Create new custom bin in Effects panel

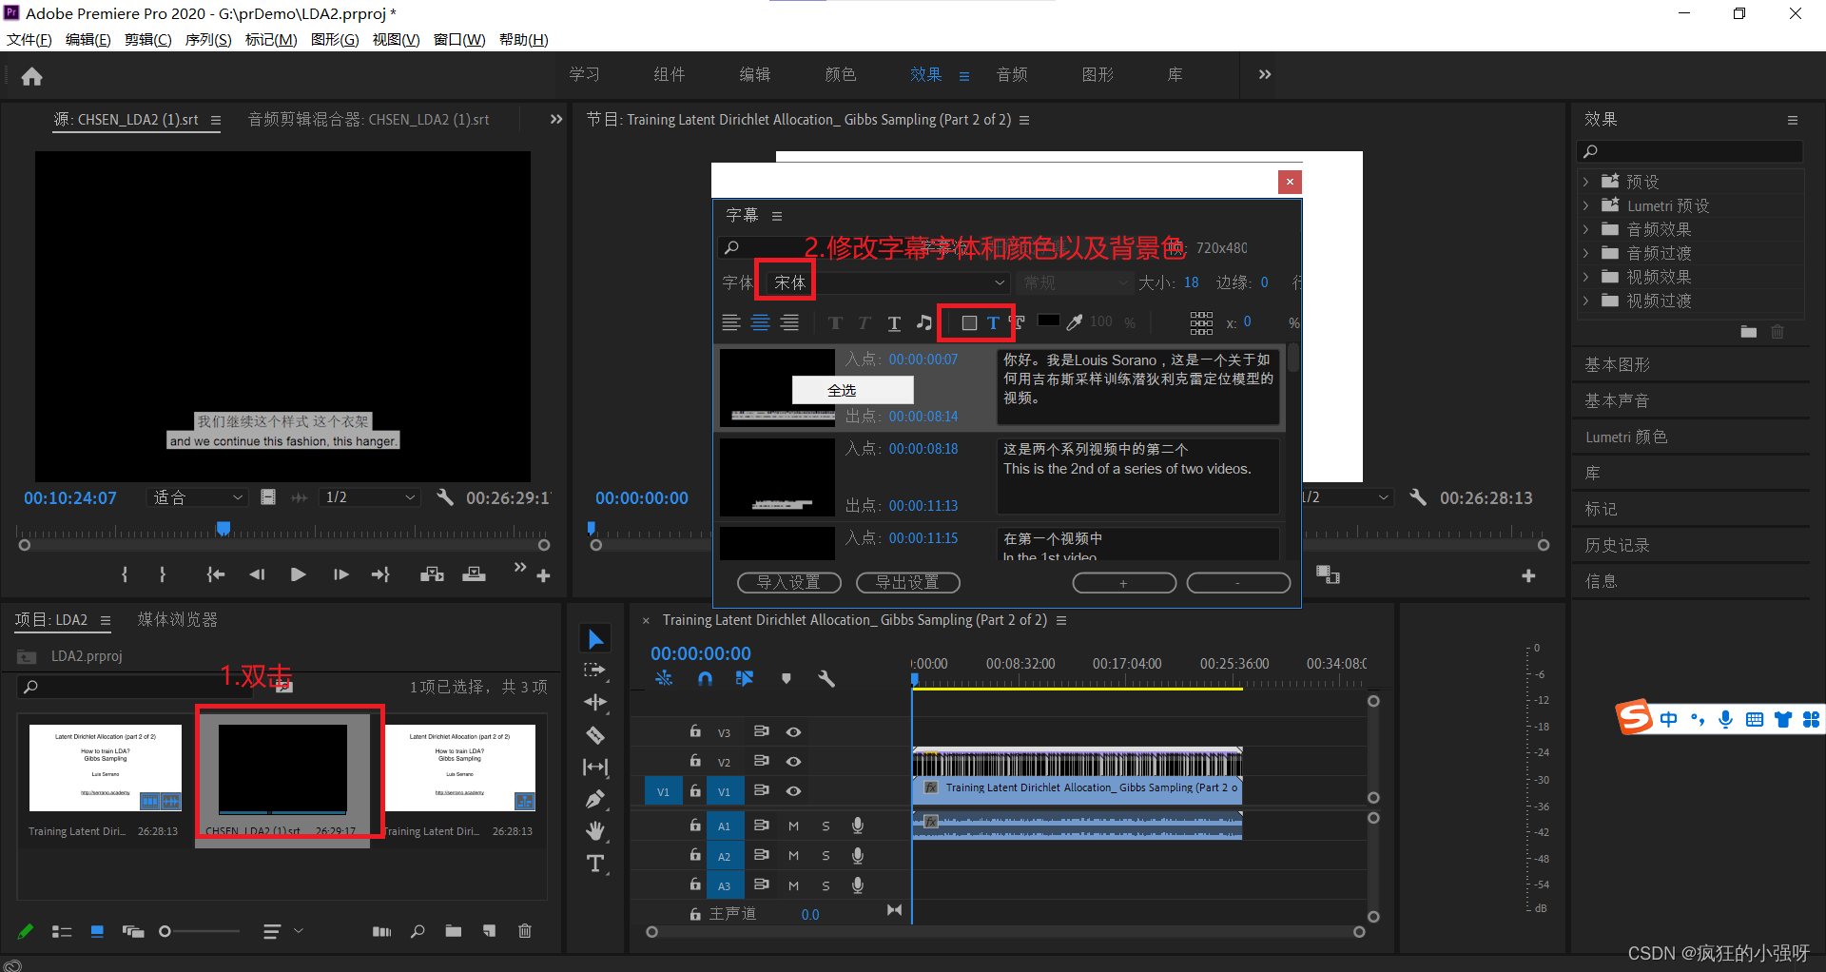tap(1749, 332)
